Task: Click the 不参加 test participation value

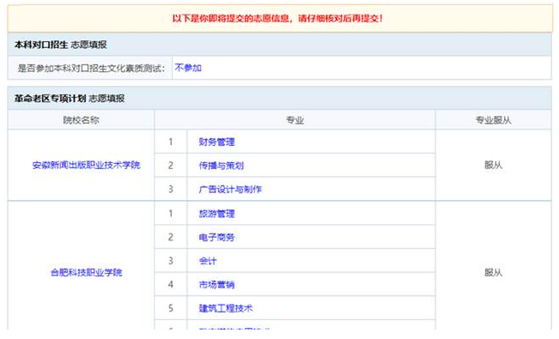Action: click(x=188, y=68)
